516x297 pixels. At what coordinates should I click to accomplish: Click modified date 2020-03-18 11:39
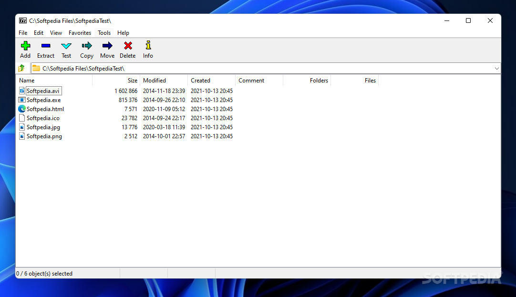pyautogui.click(x=164, y=127)
